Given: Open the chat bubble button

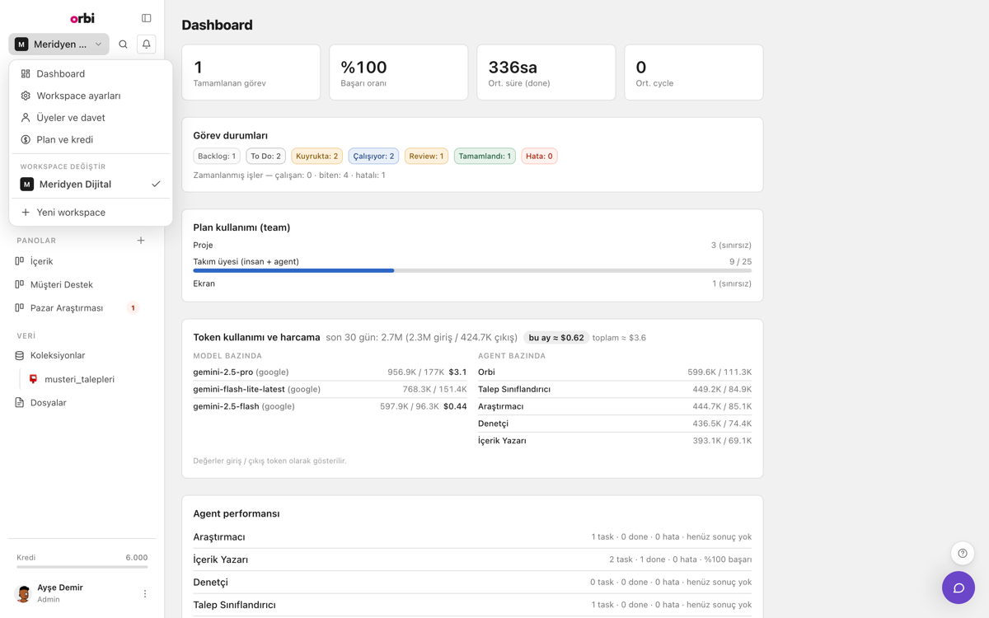Looking at the screenshot, I should pos(959,588).
